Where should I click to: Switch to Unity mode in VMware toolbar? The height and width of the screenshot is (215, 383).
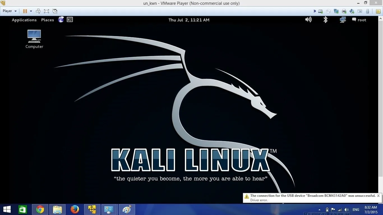coord(55,11)
